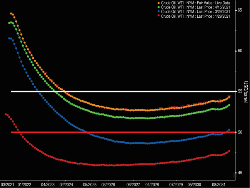Click the red 1/29/2021 legend dot
The image size is (250, 188).
coord(158,16)
